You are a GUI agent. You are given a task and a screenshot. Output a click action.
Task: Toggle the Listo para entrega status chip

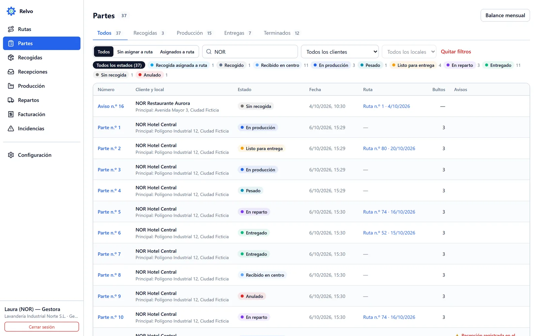[413, 65]
